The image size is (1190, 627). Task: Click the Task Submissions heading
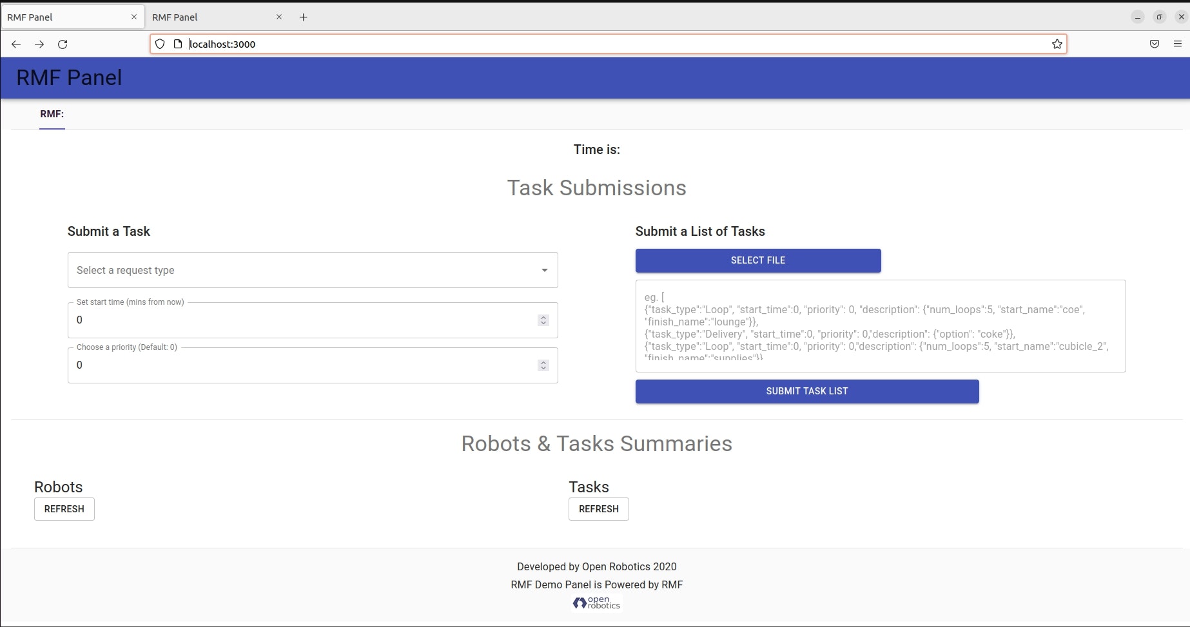click(x=596, y=188)
